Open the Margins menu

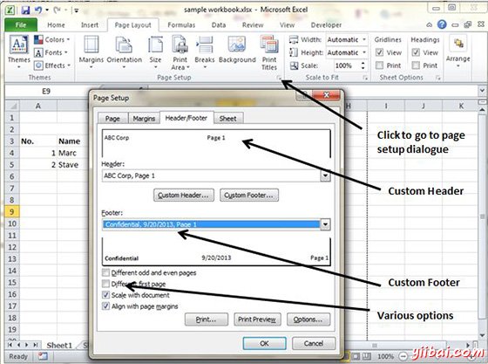coord(91,52)
